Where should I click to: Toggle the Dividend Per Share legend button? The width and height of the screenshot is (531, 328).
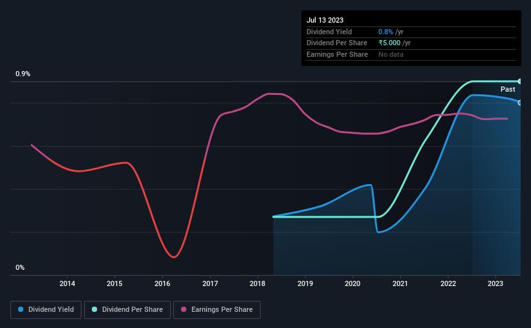click(127, 310)
